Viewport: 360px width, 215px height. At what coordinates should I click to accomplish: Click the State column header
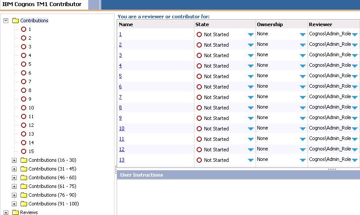(x=225, y=24)
